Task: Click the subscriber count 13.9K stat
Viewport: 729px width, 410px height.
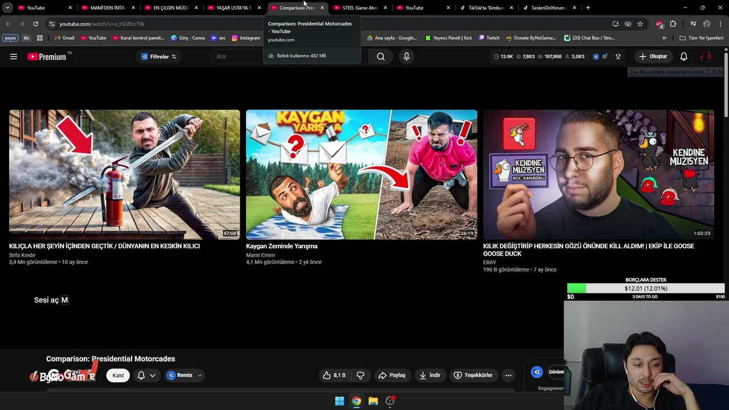Action: point(503,56)
